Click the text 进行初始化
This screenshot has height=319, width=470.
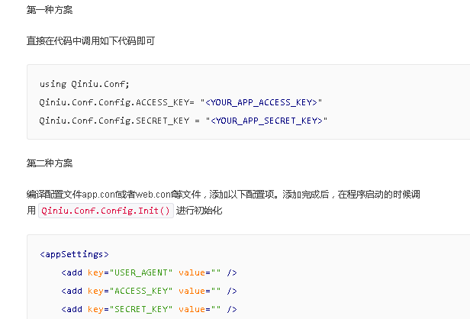(x=199, y=211)
